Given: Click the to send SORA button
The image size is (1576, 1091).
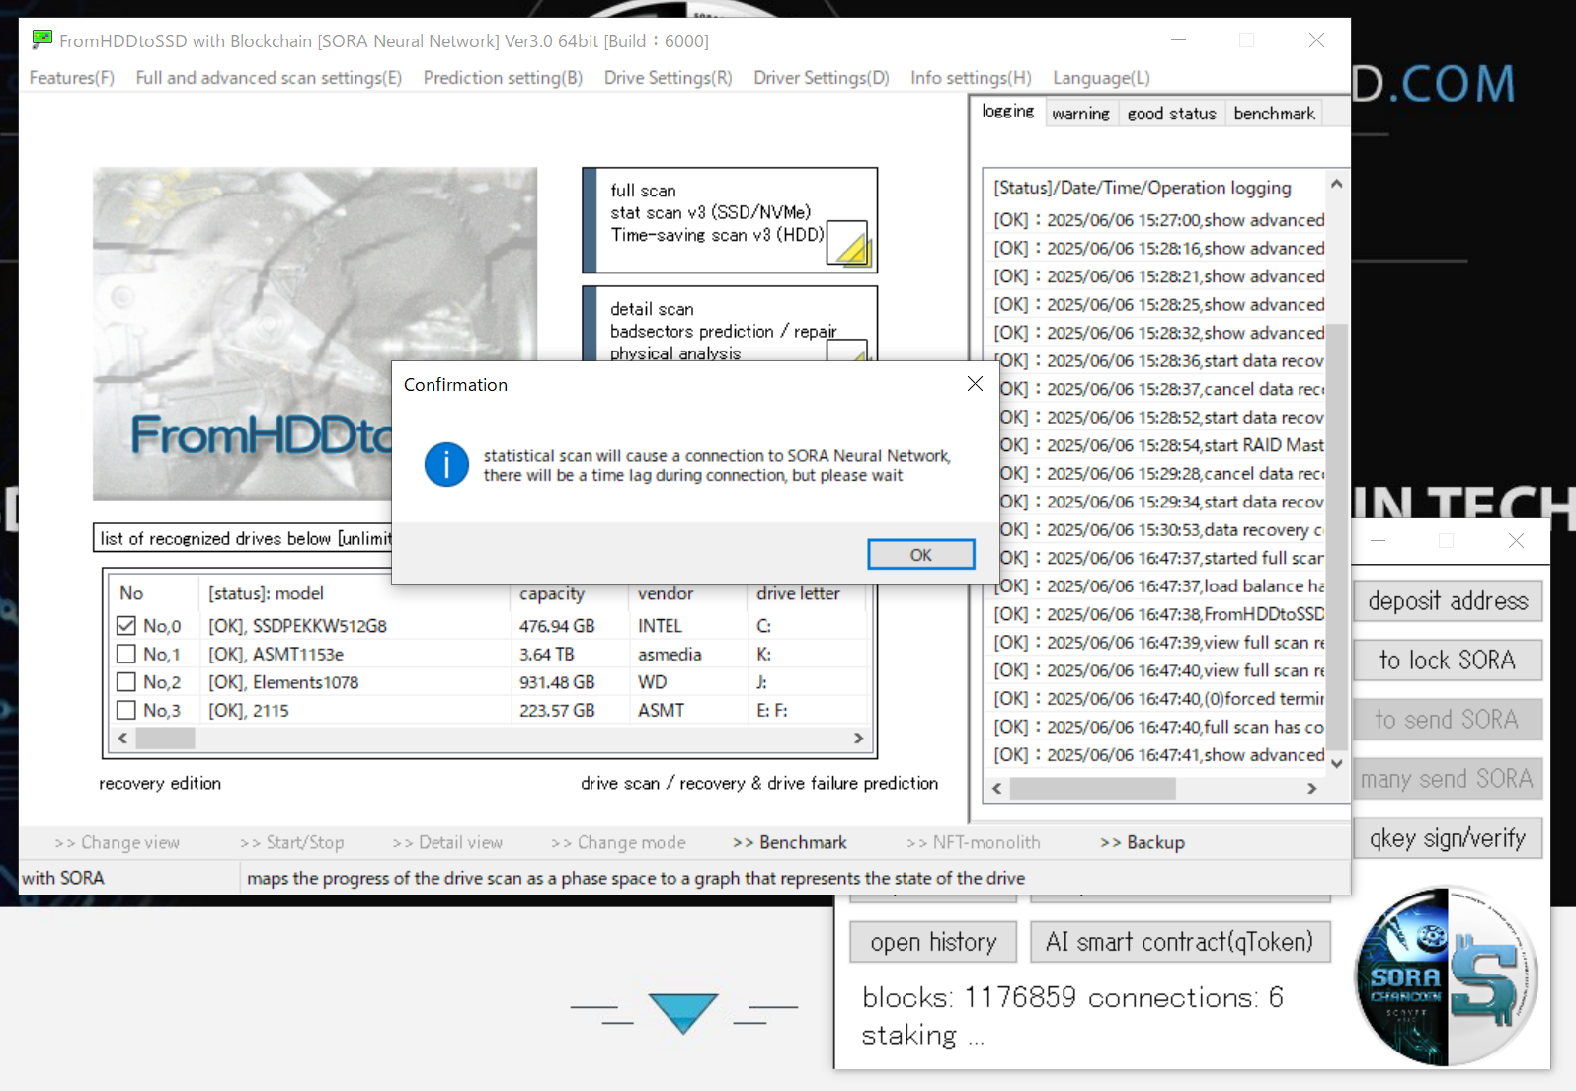Looking at the screenshot, I should pyautogui.click(x=1448, y=719).
